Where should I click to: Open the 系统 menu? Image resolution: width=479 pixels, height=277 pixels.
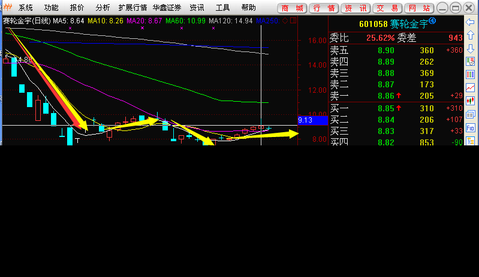[x=25, y=8]
